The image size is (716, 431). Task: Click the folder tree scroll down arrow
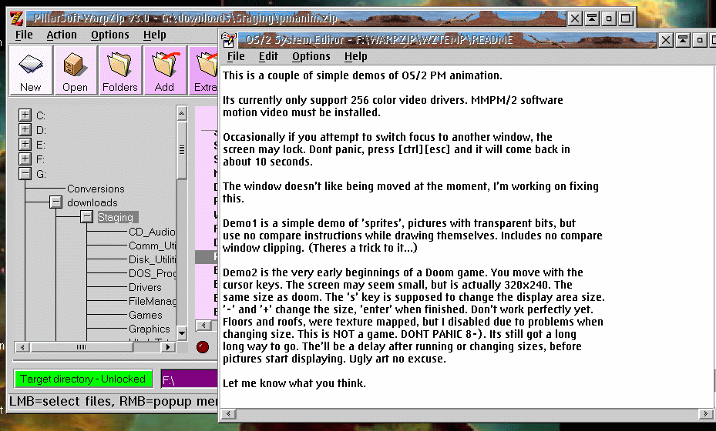(182, 332)
